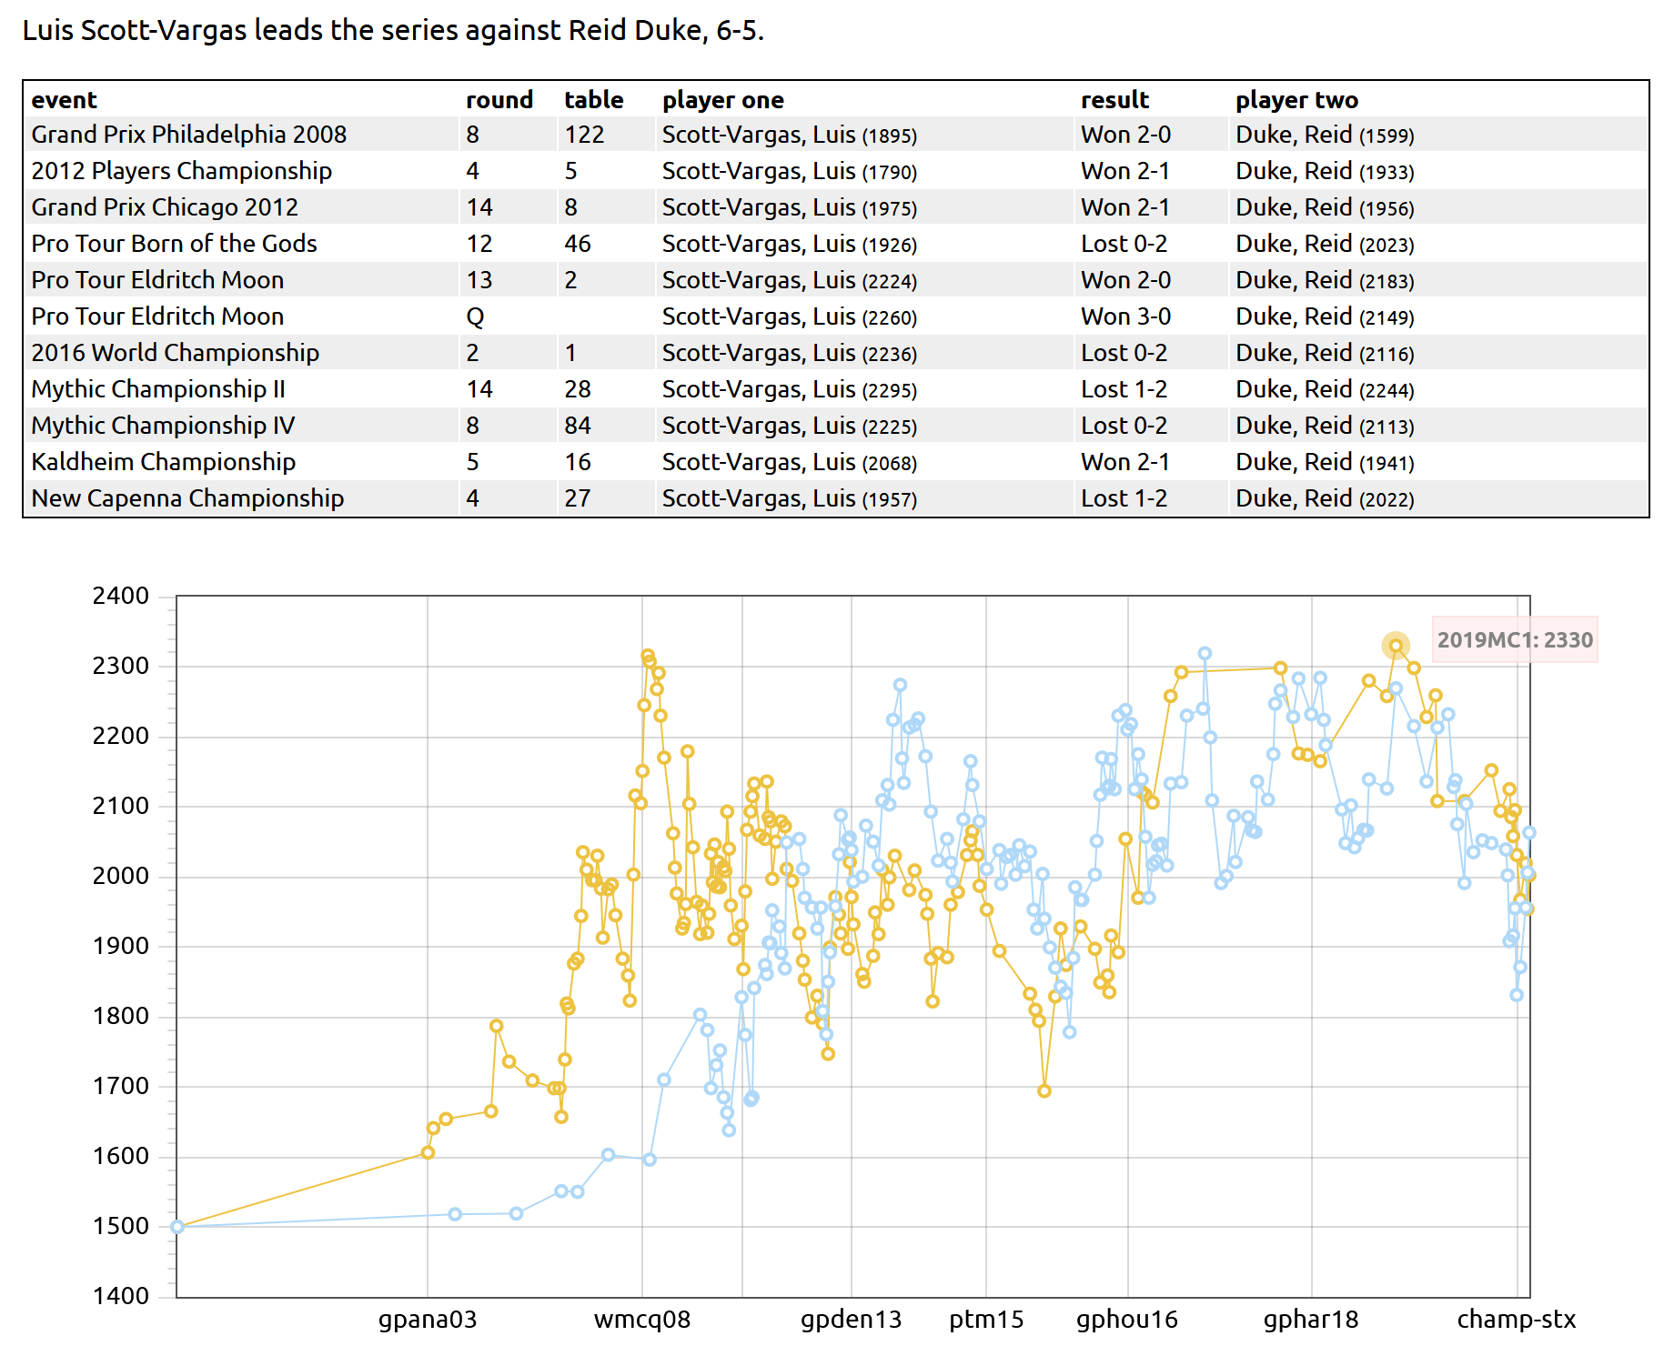Click Duke, Reid in the Grand Prix Philadelphia row
Screen dimensions: 1674x1346
[1293, 135]
